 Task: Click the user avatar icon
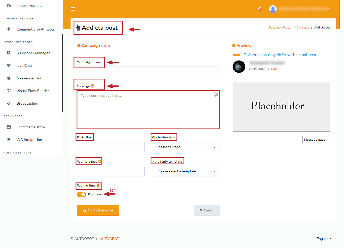273,9
